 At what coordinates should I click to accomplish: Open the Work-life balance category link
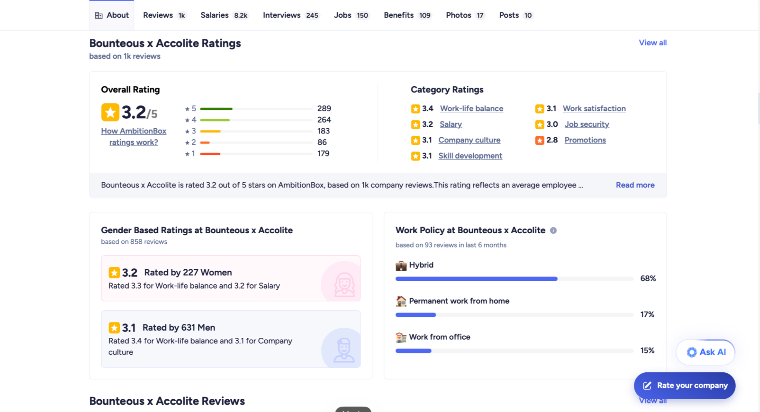pyautogui.click(x=471, y=109)
